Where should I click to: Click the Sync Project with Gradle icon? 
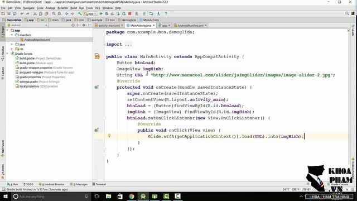(x=144, y=14)
